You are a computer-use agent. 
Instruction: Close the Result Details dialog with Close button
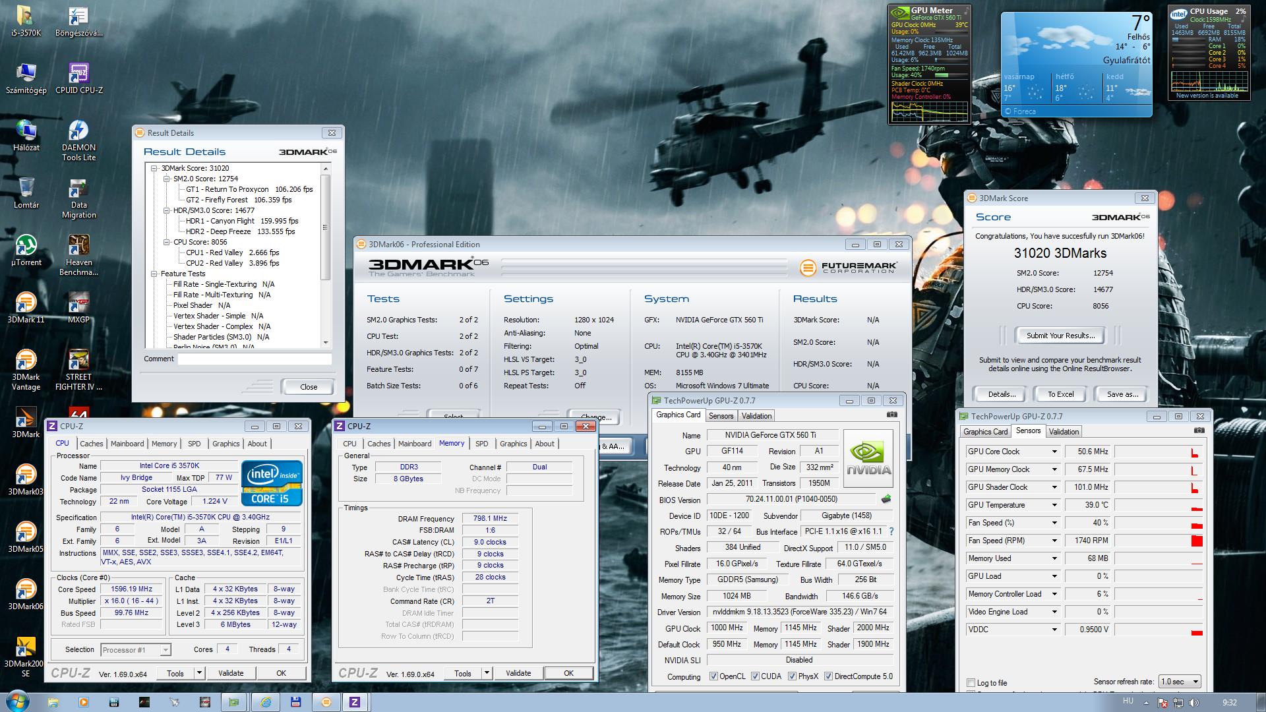(308, 387)
